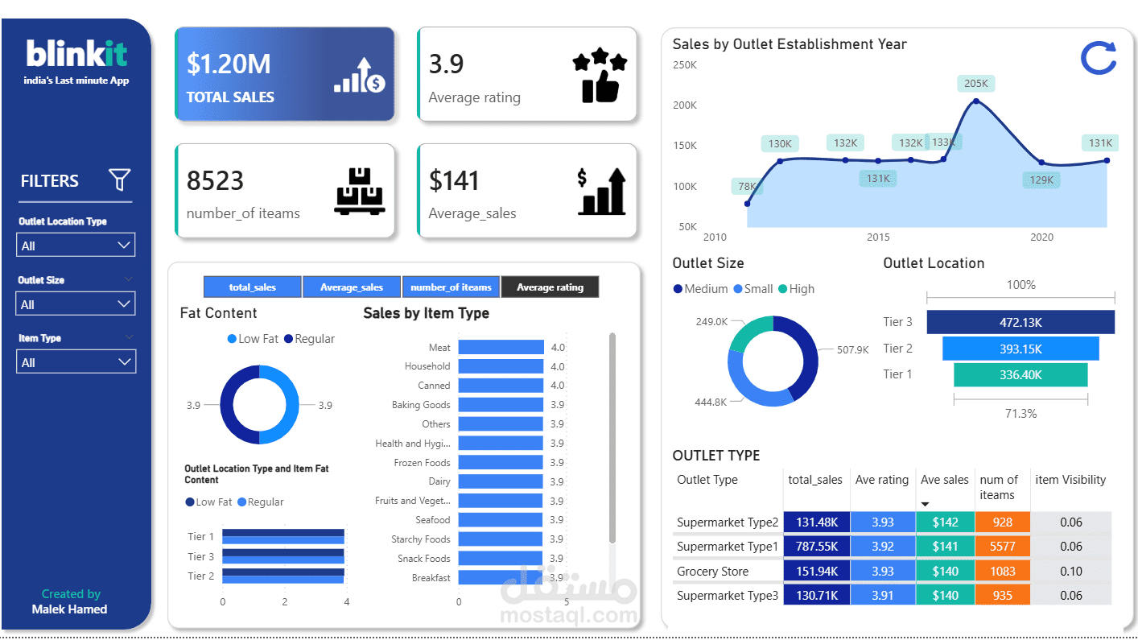The image size is (1138, 640).
Task: Switch to the Average rating tab
Action: coord(550,287)
